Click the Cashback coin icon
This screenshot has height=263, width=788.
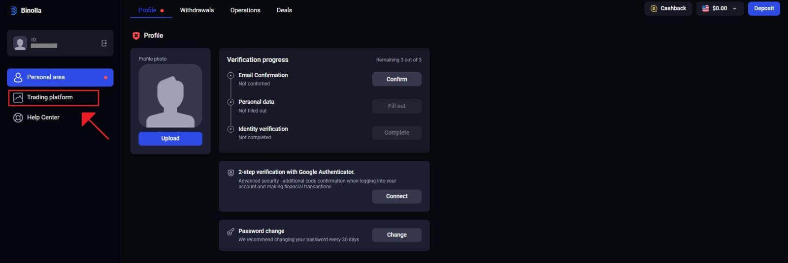(654, 8)
